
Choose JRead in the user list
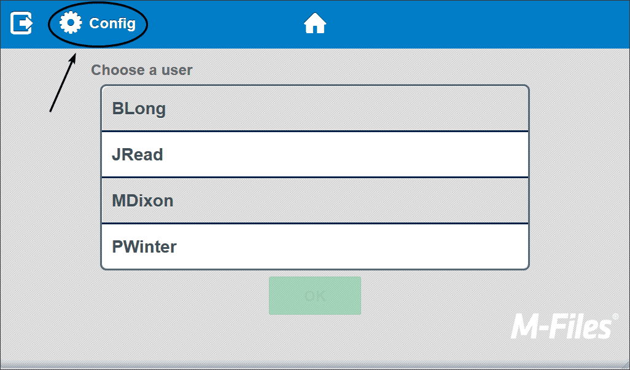coord(314,155)
